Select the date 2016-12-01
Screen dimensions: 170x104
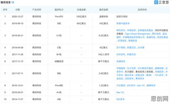pos(17,85)
